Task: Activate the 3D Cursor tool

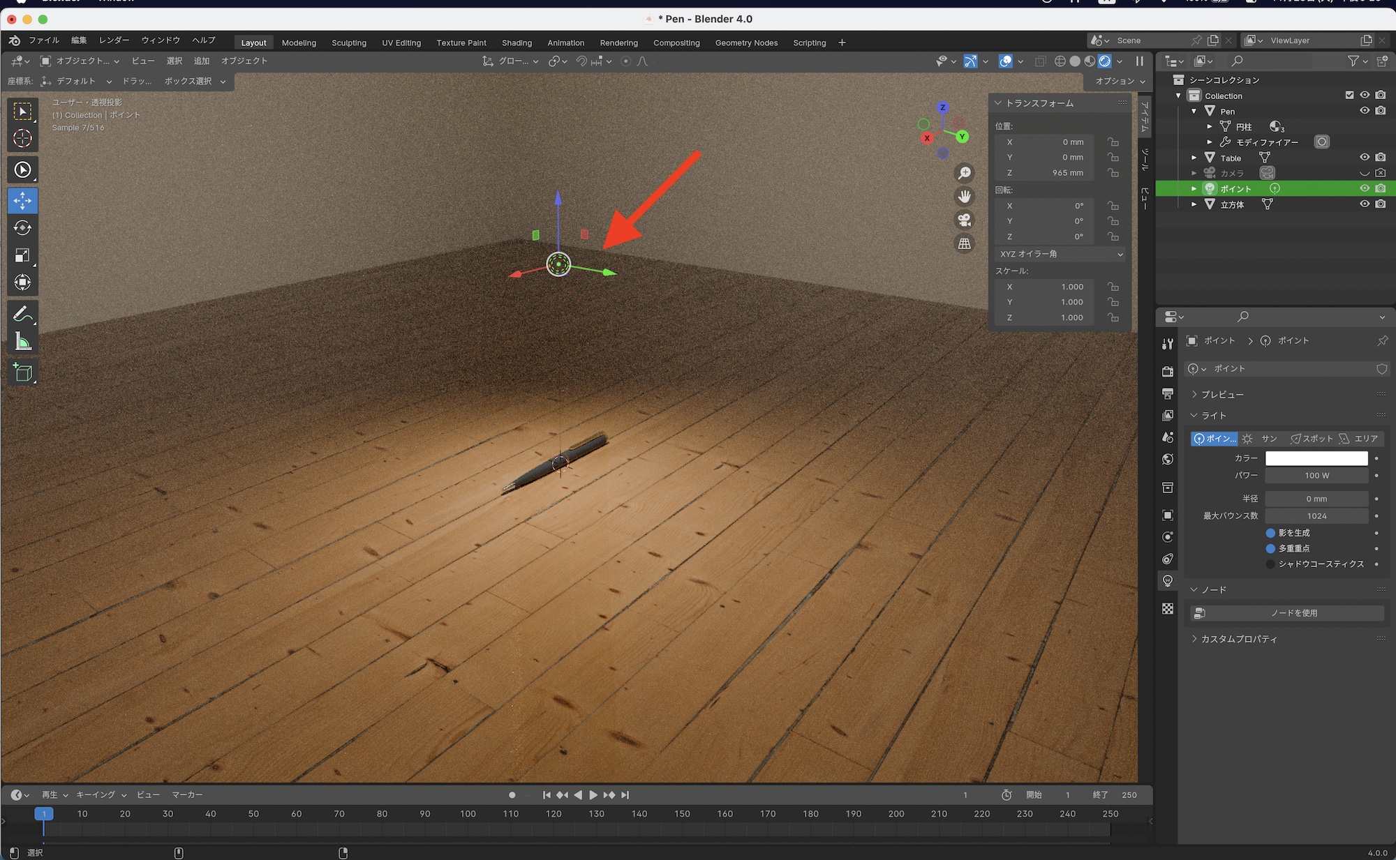Action: (22, 138)
